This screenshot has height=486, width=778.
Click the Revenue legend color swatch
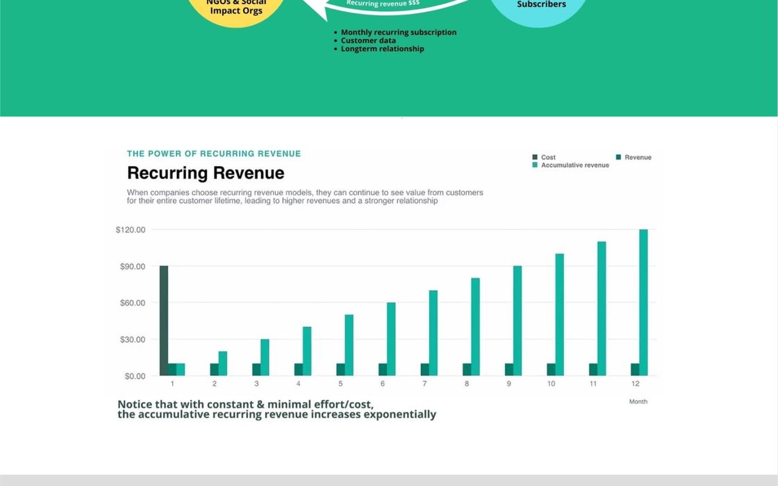[x=618, y=157]
